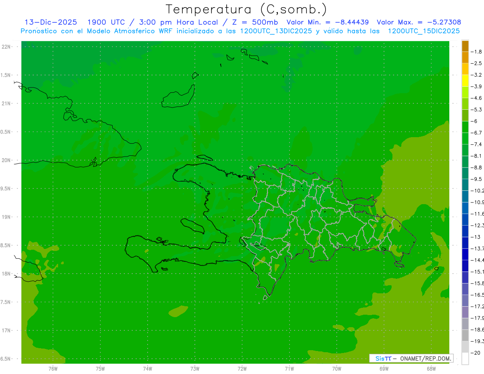Click the colorbar label "-5.3"

click(477, 109)
